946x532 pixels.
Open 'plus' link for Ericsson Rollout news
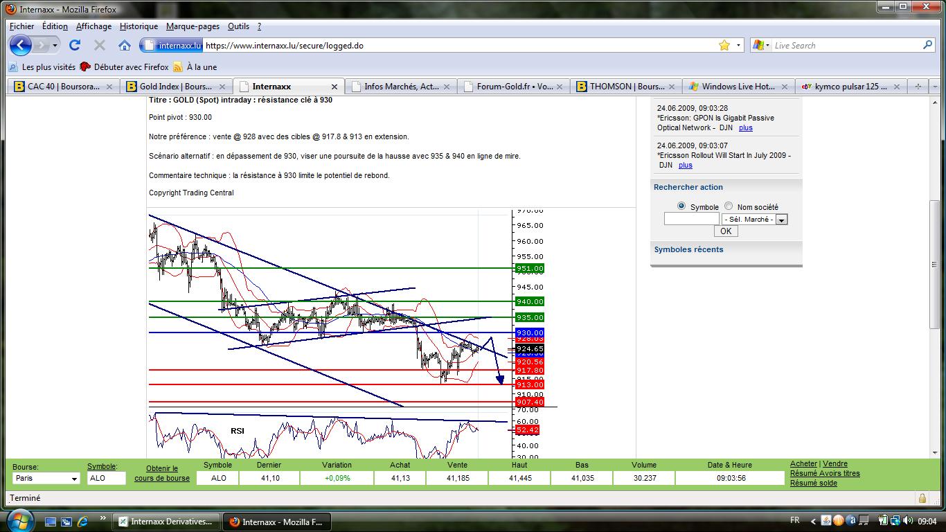pos(685,165)
